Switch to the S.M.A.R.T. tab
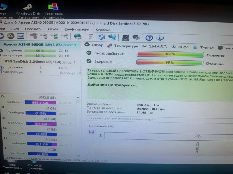 coord(155,46)
